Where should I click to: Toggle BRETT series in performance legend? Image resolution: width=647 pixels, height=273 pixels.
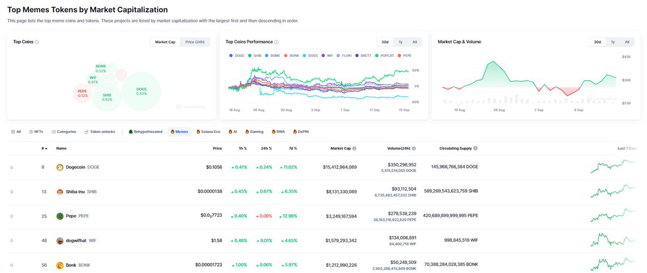(x=364, y=55)
